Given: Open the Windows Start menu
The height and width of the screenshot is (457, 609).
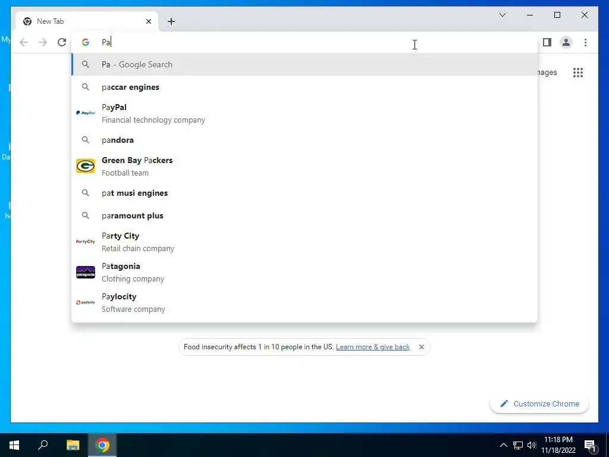Looking at the screenshot, I should point(14,445).
